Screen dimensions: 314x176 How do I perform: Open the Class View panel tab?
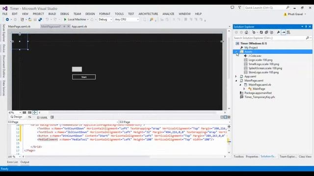305,156
